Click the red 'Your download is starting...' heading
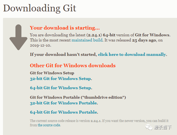 [65, 28]
